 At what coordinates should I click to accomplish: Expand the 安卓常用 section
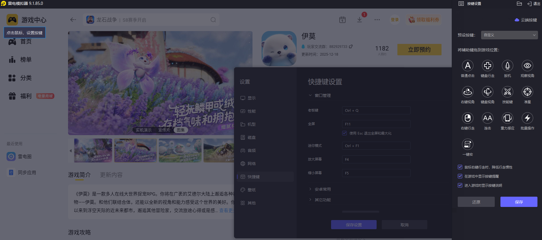320,189
